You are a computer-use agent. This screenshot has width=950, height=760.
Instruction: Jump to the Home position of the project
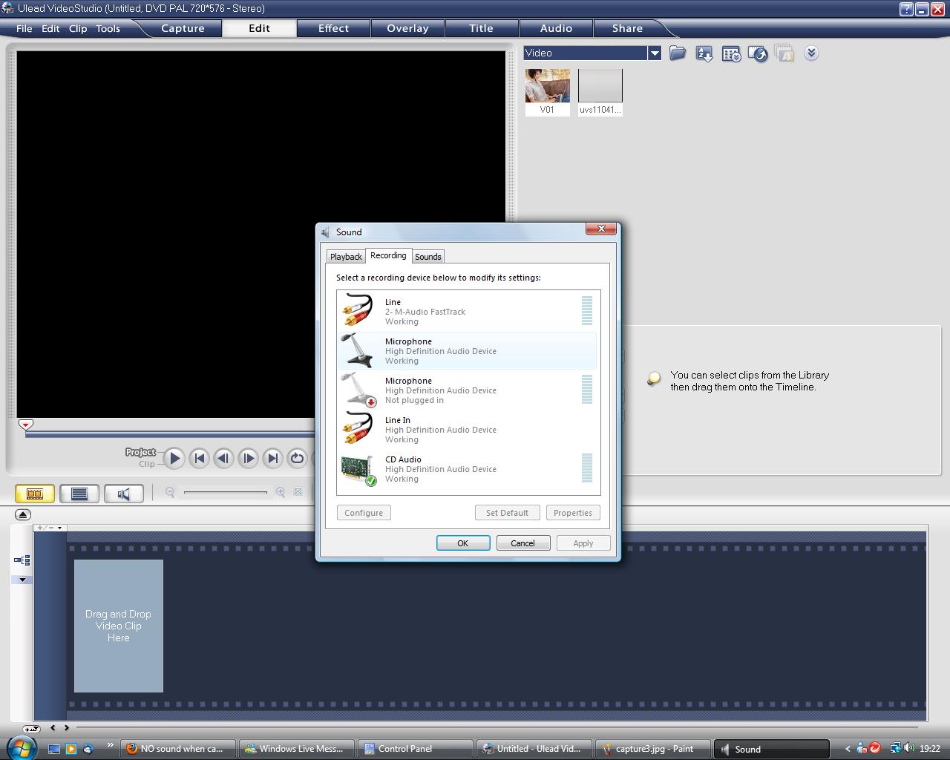199,459
